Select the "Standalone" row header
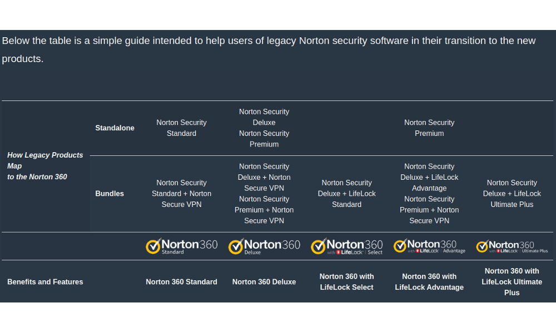556x333 pixels. click(x=115, y=128)
